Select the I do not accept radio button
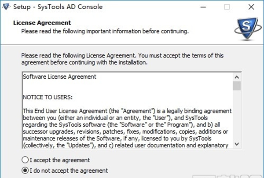This screenshot has height=178, width=264. click(x=25, y=171)
